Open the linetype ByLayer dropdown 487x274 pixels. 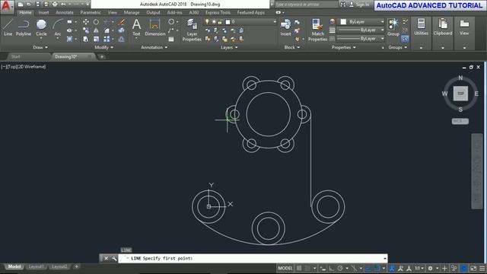tap(361, 39)
